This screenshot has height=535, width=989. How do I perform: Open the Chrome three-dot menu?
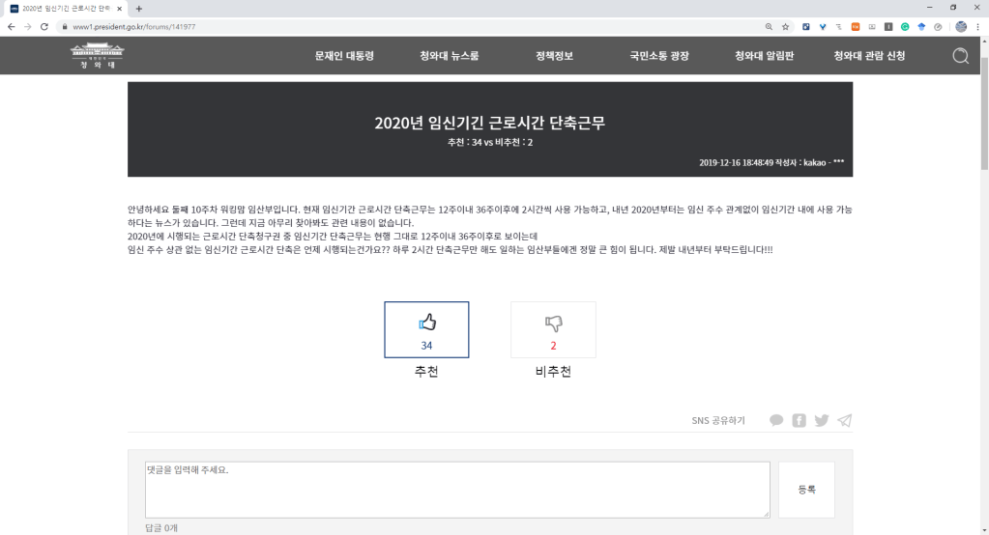click(977, 27)
